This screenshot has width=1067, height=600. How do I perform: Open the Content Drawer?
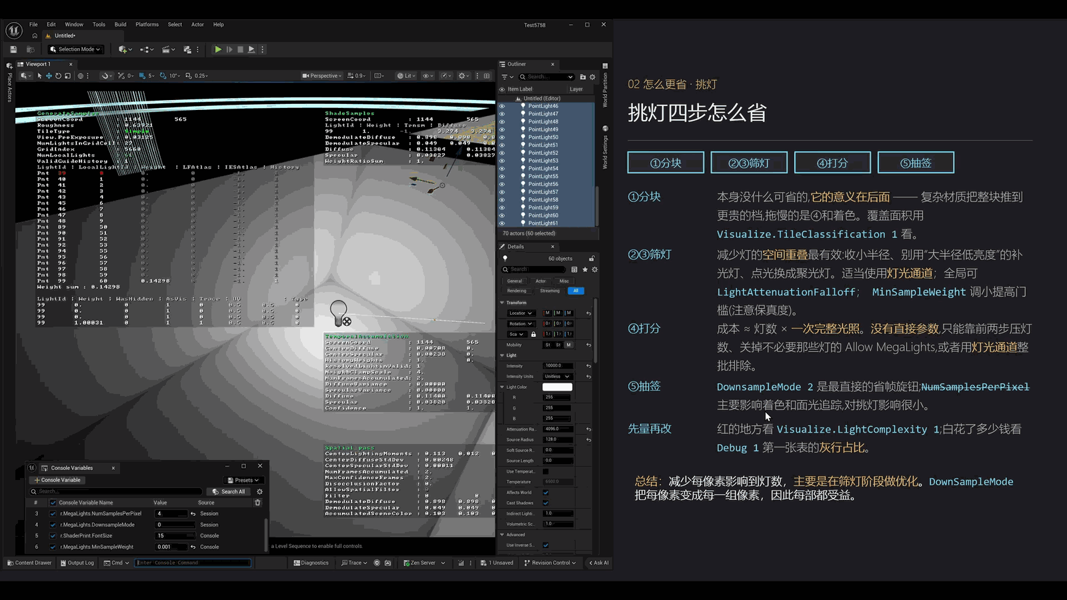(29, 563)
